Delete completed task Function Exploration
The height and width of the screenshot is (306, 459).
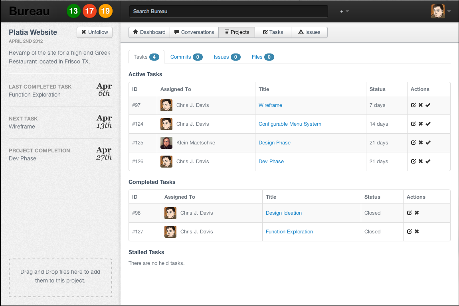(x=417, y=231)
